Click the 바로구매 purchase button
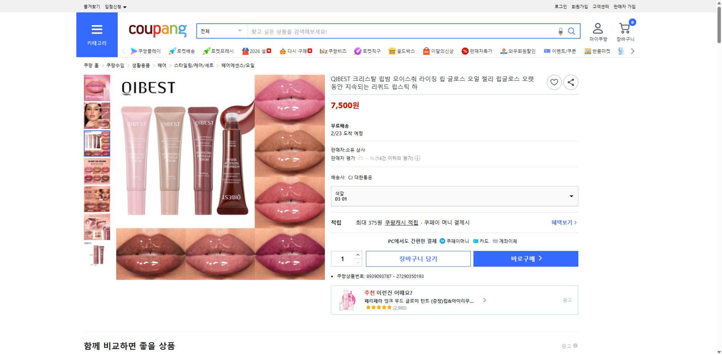The image size is (722, 355). pyautogui.click(x=525, y=259)
